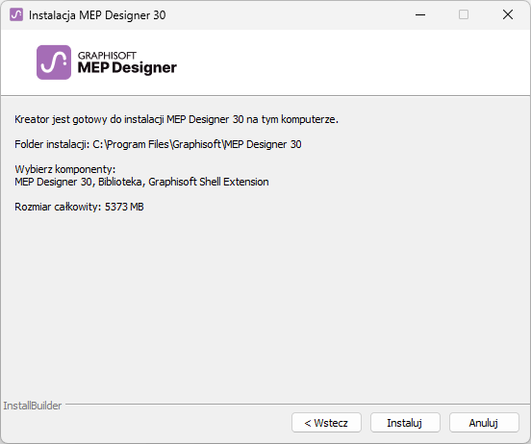
Task: Click the MEP Designer purple logo icon
Action: pos(54,62)
